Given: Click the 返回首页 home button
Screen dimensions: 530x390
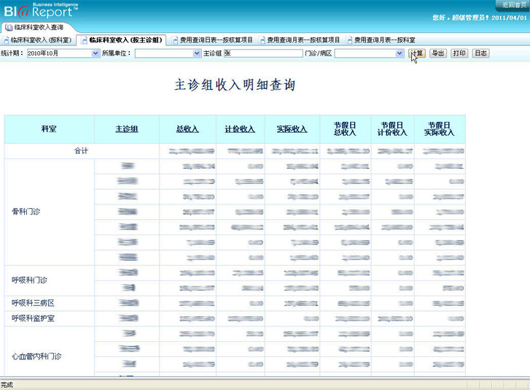Looking at the screenshot, I should click(x=513, y=4).
